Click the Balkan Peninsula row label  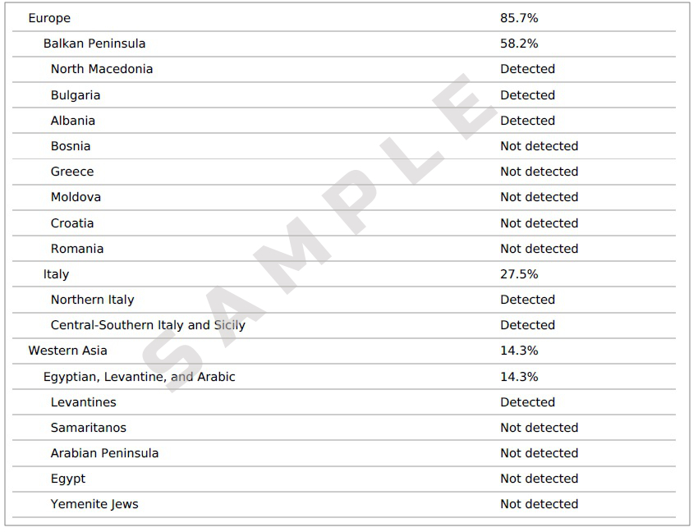click(x=94, y=44)
